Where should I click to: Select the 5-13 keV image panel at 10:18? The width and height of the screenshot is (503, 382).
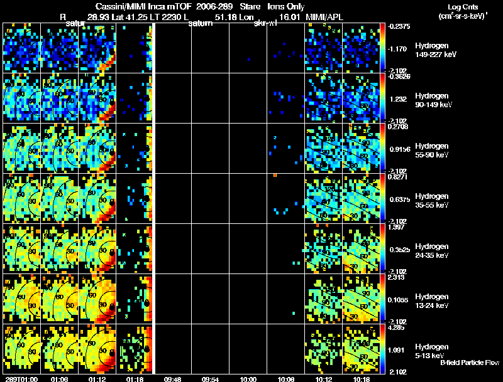tap(361, 349)
